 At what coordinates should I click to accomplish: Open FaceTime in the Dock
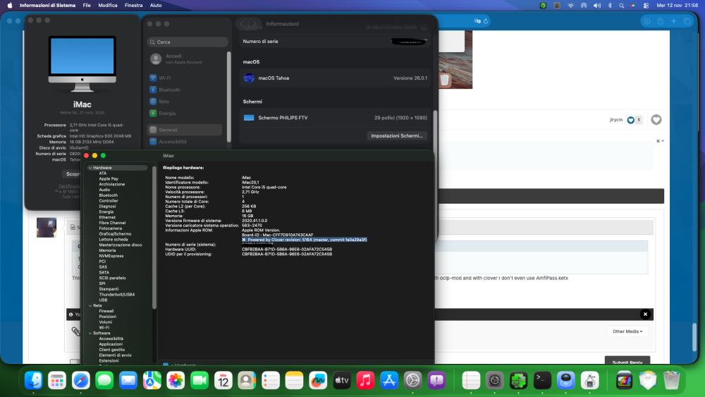click(200, 380)
